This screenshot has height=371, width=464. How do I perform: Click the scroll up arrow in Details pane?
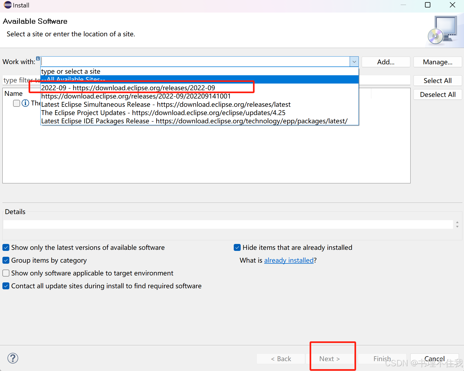point(457,222)
